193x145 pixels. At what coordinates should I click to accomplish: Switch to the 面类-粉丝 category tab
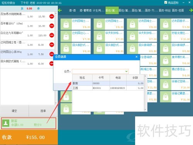[x=165, y=10]
